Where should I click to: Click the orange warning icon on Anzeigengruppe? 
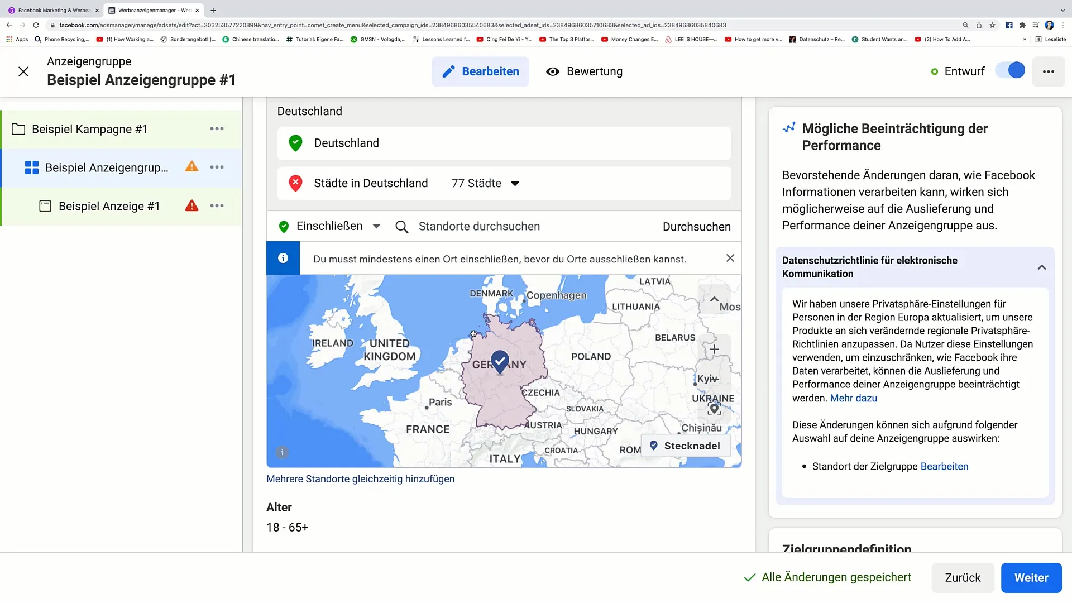(192, 167)
